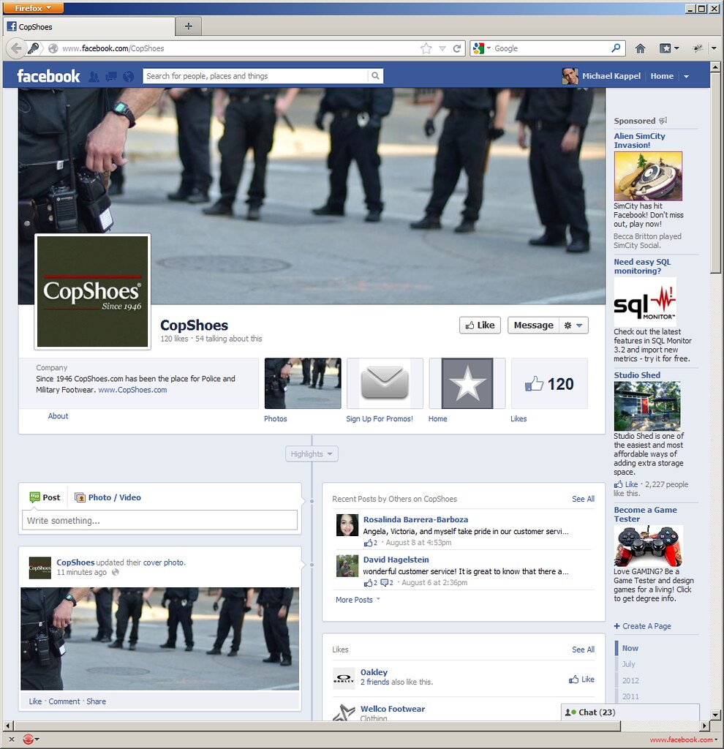Open the Firefox bookmarks menu icon
Screen dimensions: 724x749
coord(668,48)
